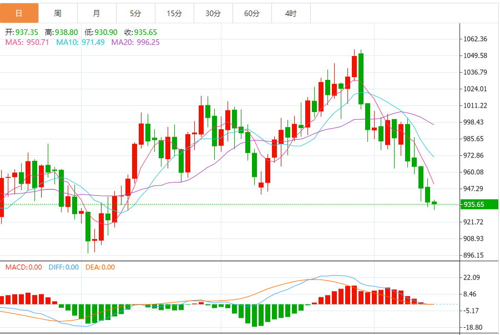Image resolution: width=500 pixels, height=335 pixels.
Task: Click the 1049.58 price axis label
Action: 475,55
